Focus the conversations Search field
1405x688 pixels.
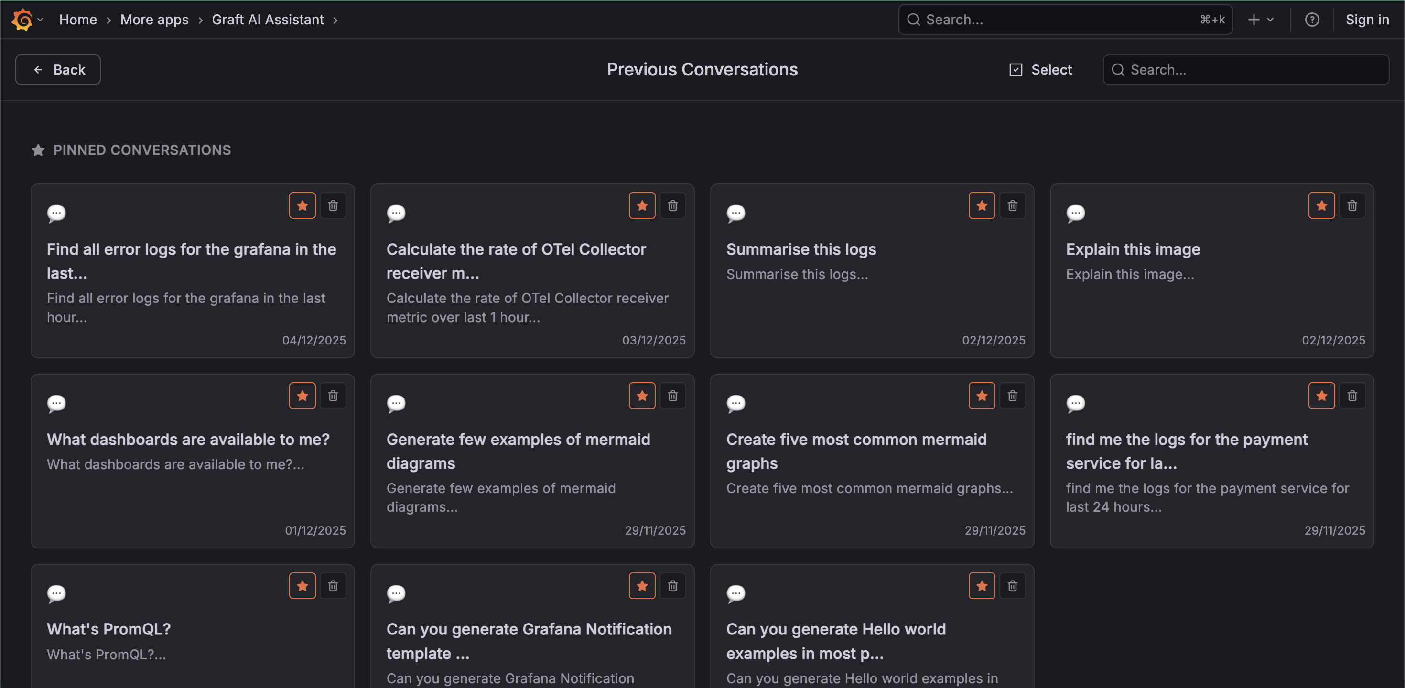[1246, 70]
